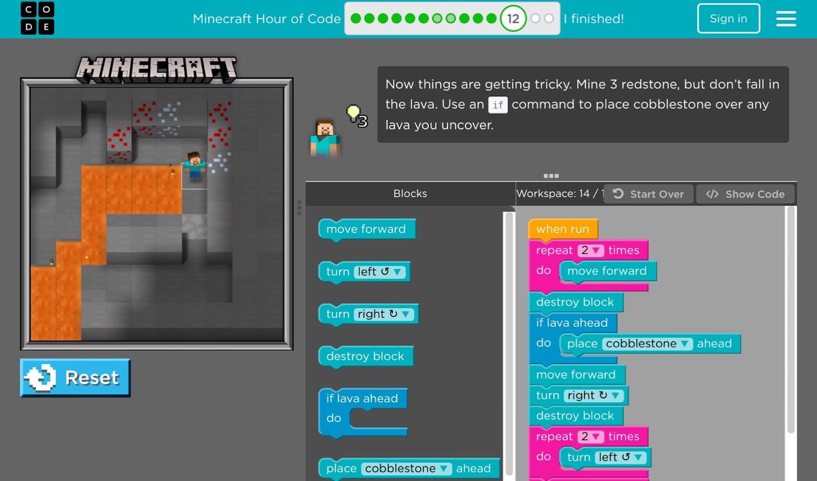Click the I finished! link
817x481 pixels.
pos(594,18)
